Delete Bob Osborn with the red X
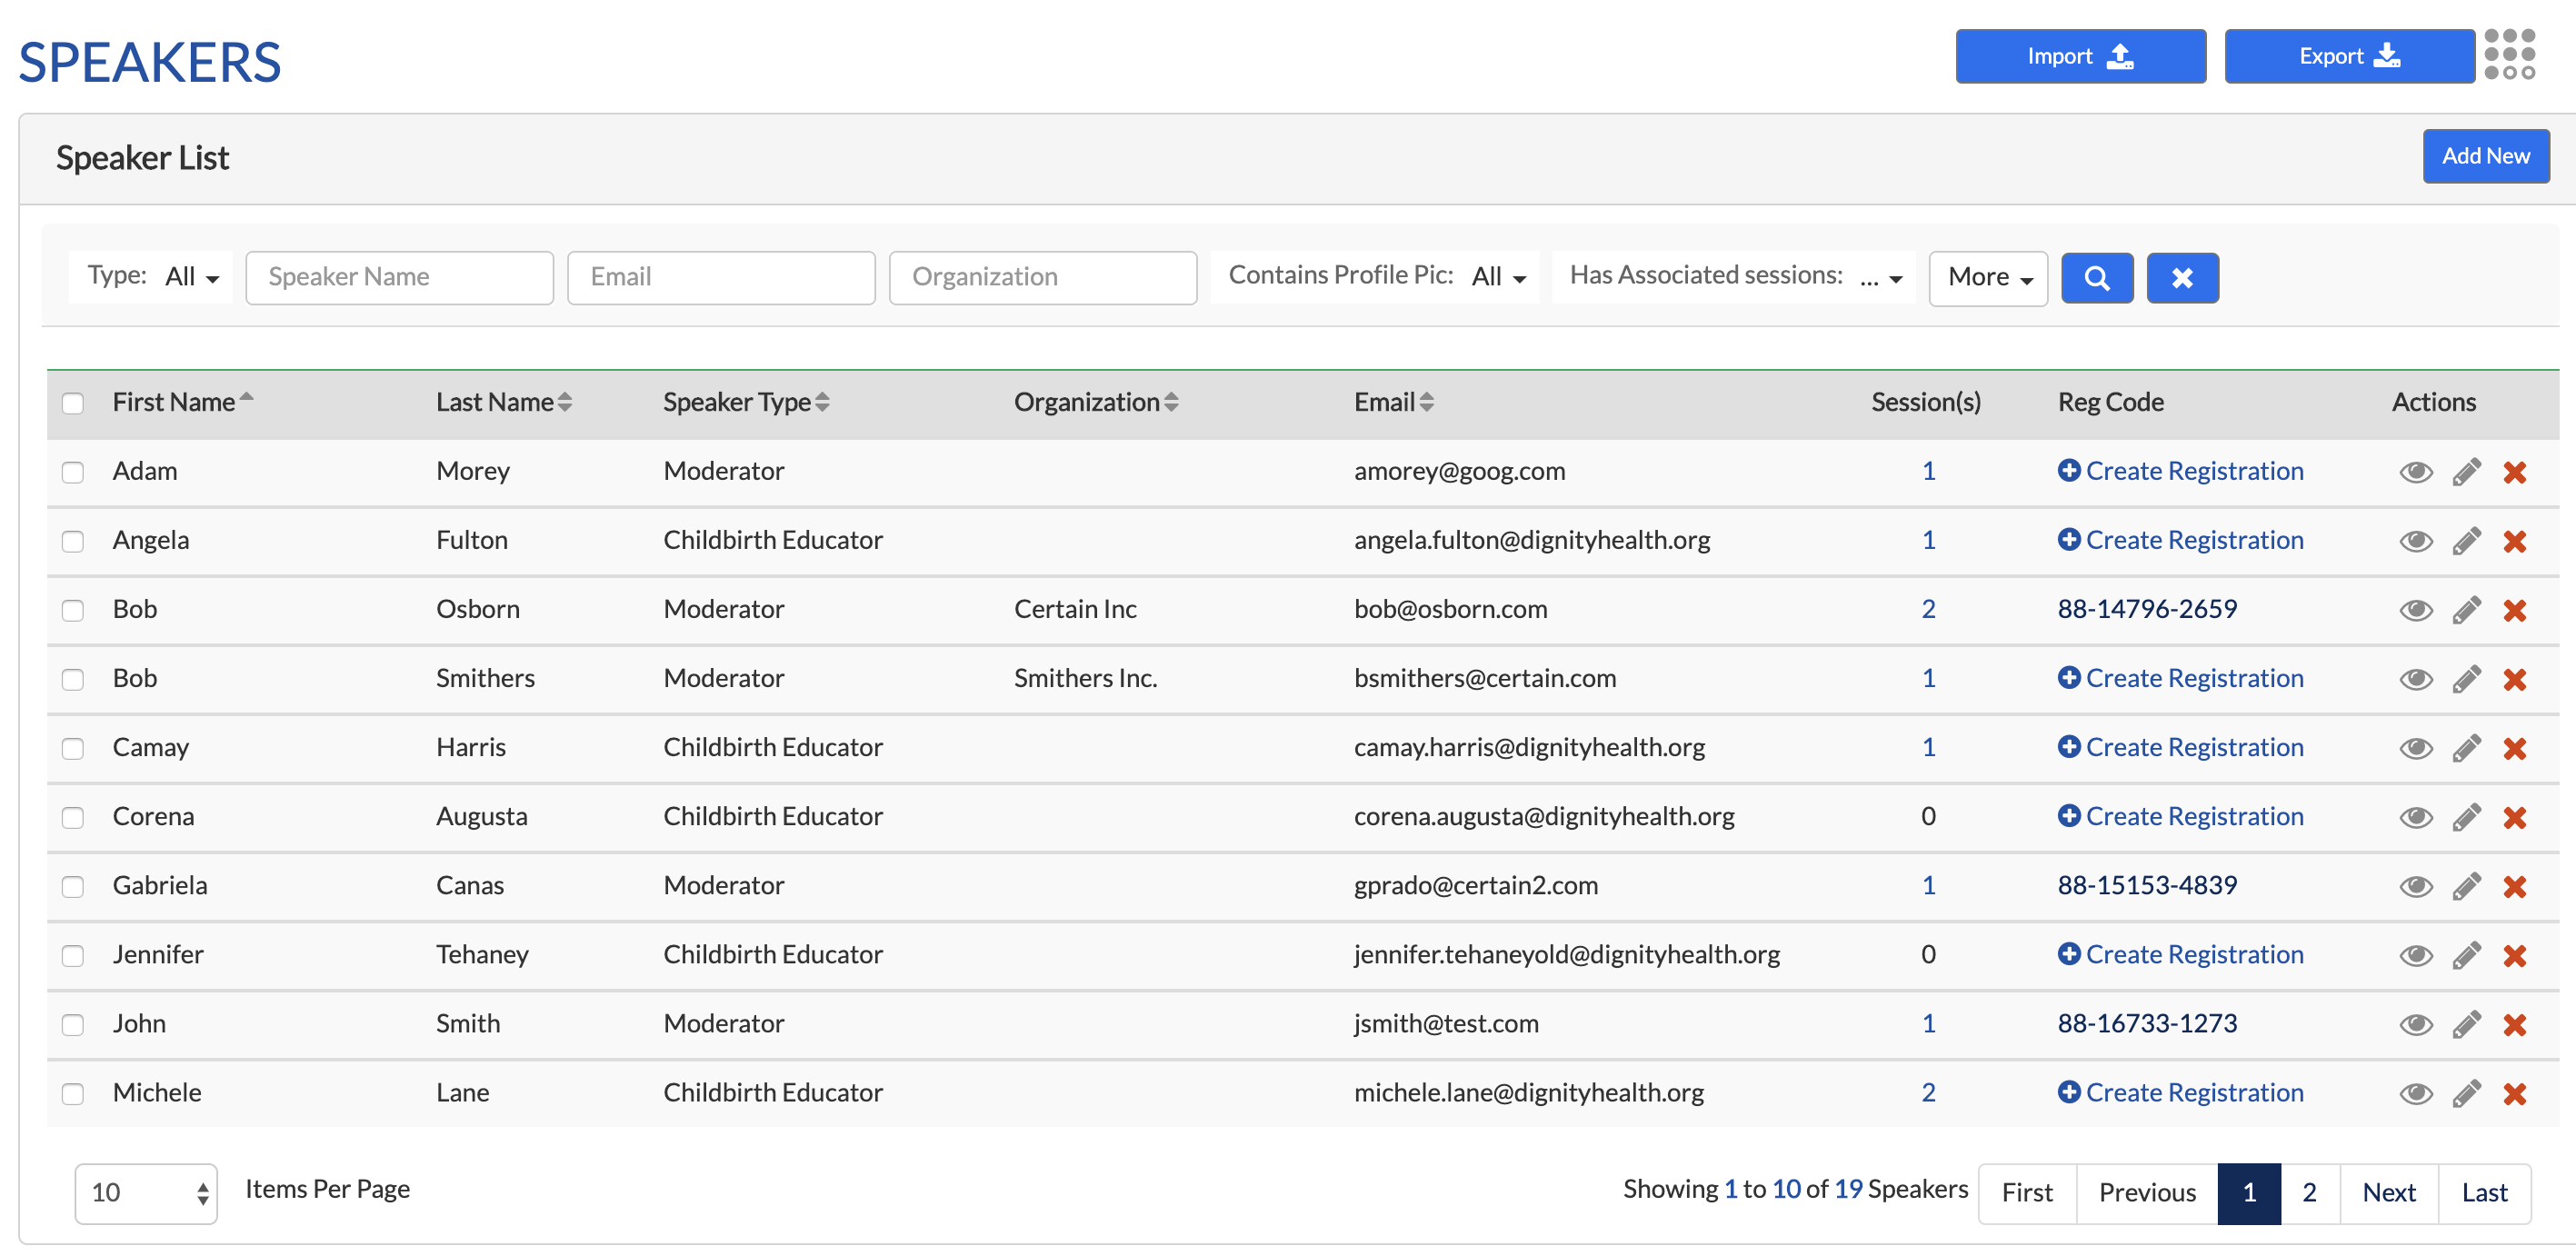The height and width of the screenshot is (1256, 2576). pos(2515,610)
